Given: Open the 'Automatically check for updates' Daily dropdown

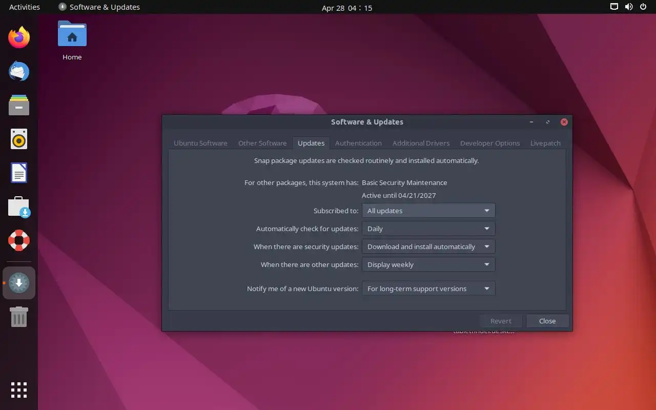Looking at the screenshot, I should pyautogui.click(x=428, y=229).
